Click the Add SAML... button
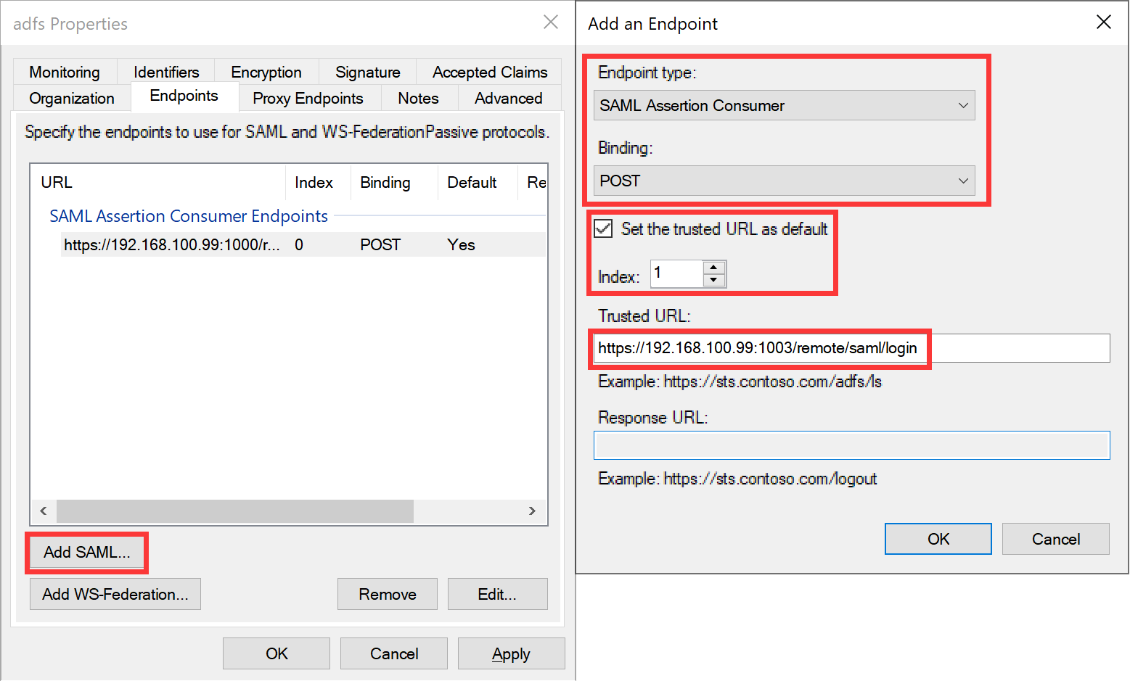Screen dimensions: 1130x681 [87, 553]
